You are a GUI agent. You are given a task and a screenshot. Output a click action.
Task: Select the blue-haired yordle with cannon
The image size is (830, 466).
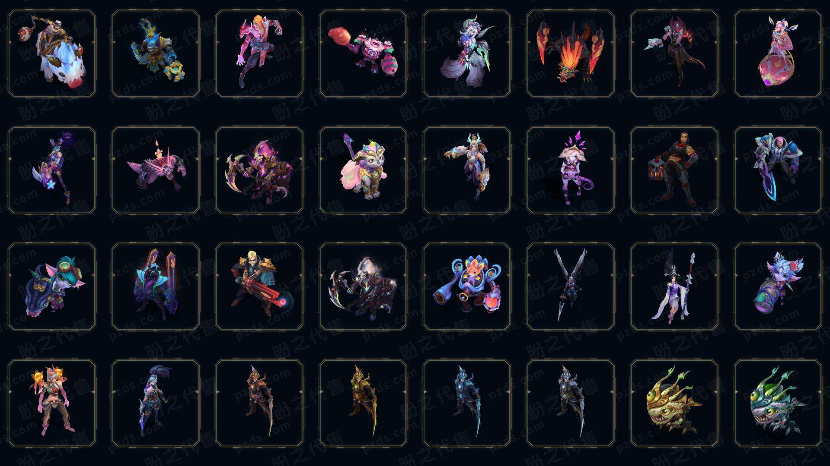pos(778,287)
